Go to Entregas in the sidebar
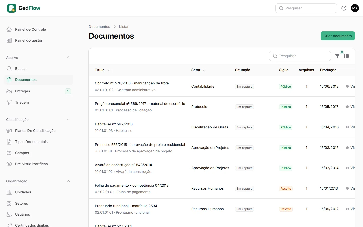363x227 pixels. [39, 91]
